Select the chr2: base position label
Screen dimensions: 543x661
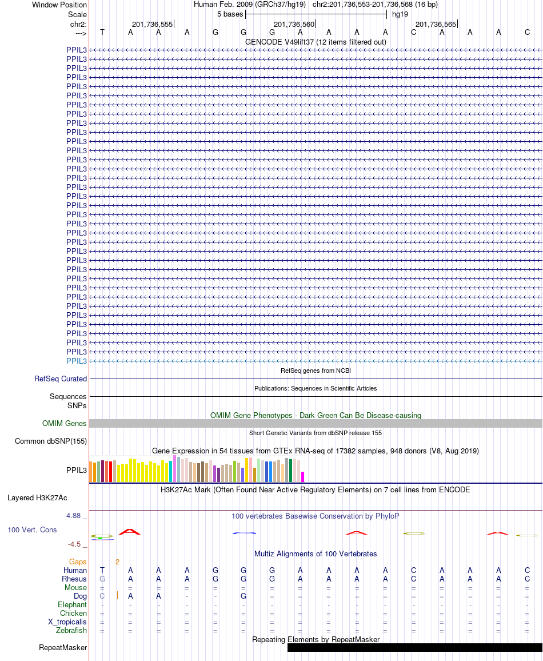click(78, 24)
